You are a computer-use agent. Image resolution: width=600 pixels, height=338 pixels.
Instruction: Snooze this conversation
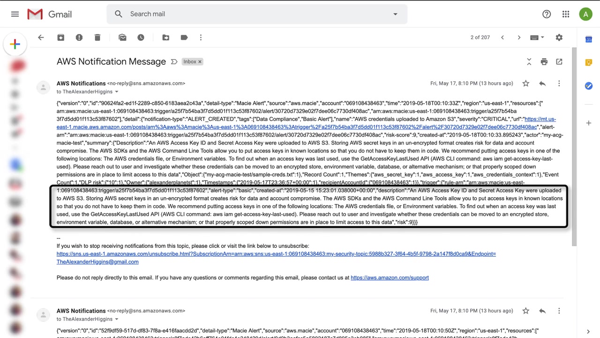[141, 38]
